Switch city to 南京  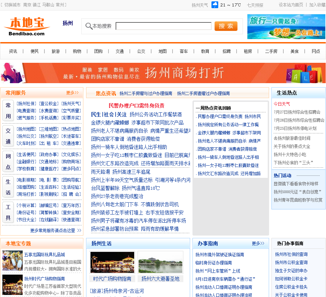[x=27, y=5]
